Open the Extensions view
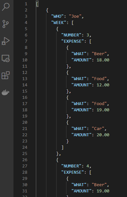 6,75
